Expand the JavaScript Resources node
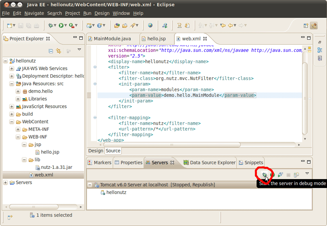This screenshot has height=226, width=327. point(12,107)
